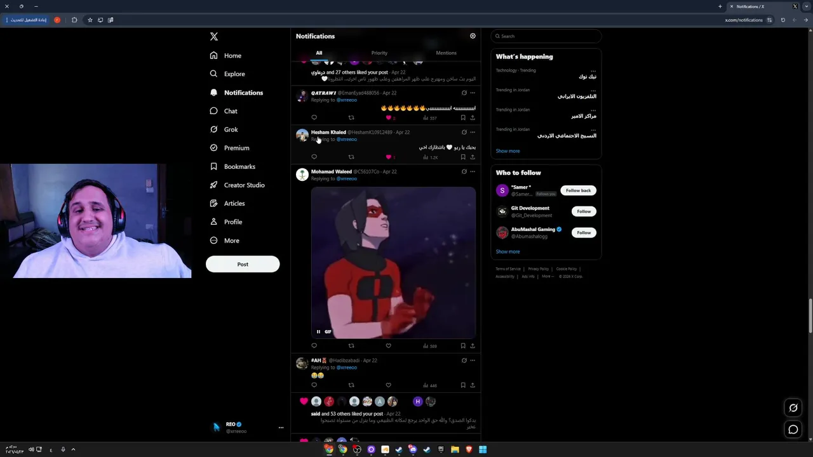Image resolution: width=813 pixels, height=457 pixels.
Task: Go to Profile in the sidebar
Action: (225, 222)
